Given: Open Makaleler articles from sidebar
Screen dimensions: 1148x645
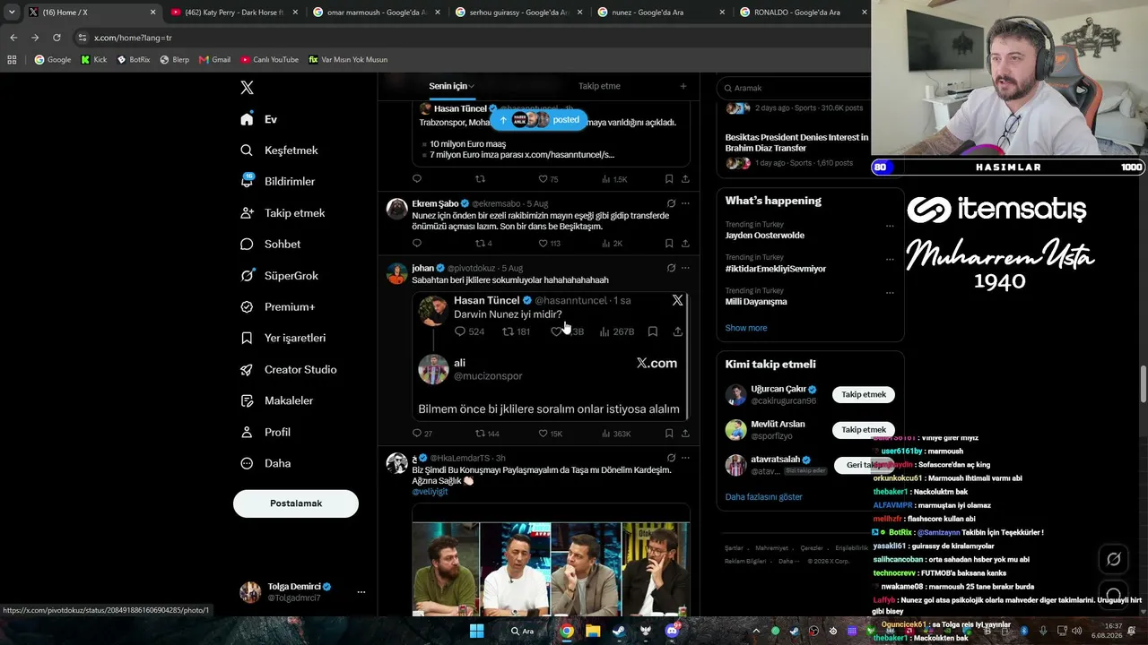Looking at the screenshot, I should point(276,400).
